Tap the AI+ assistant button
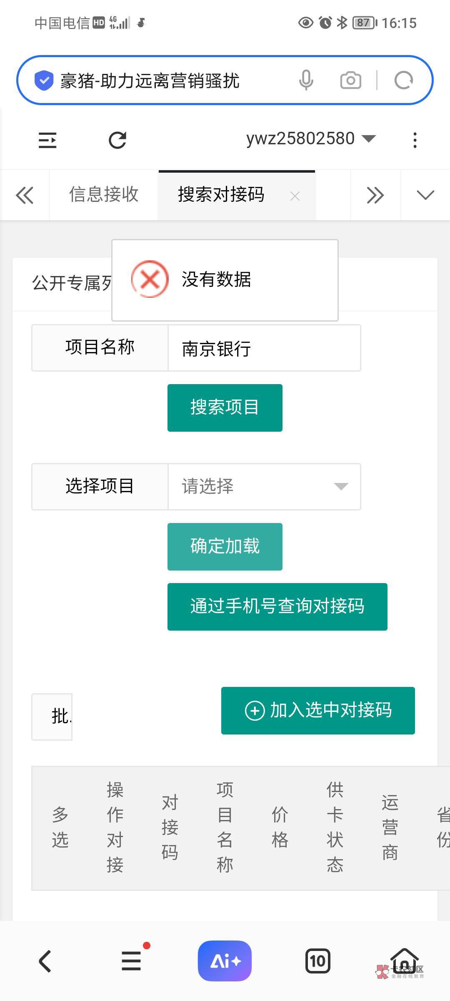Screen dimensions: 450x1001 point(225,961)
